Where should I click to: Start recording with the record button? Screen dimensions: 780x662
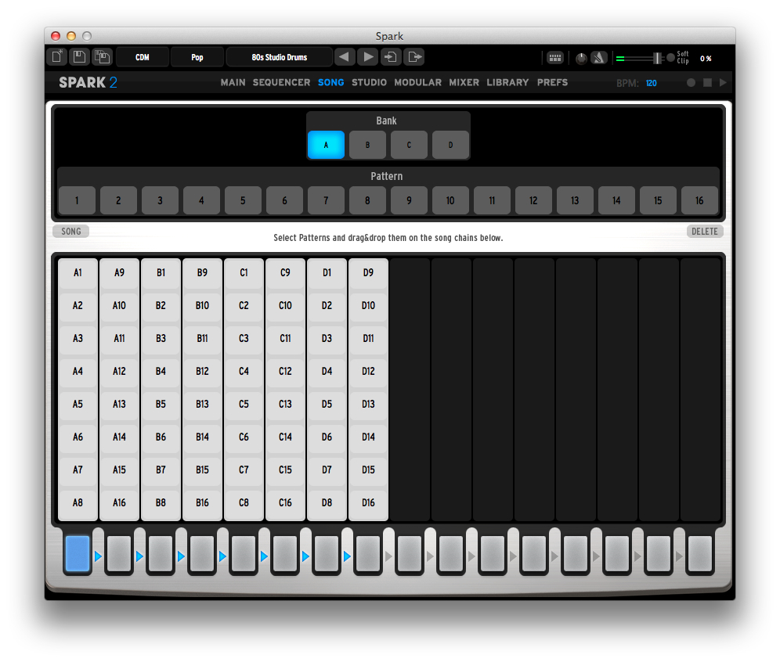(x=691, y=82)
